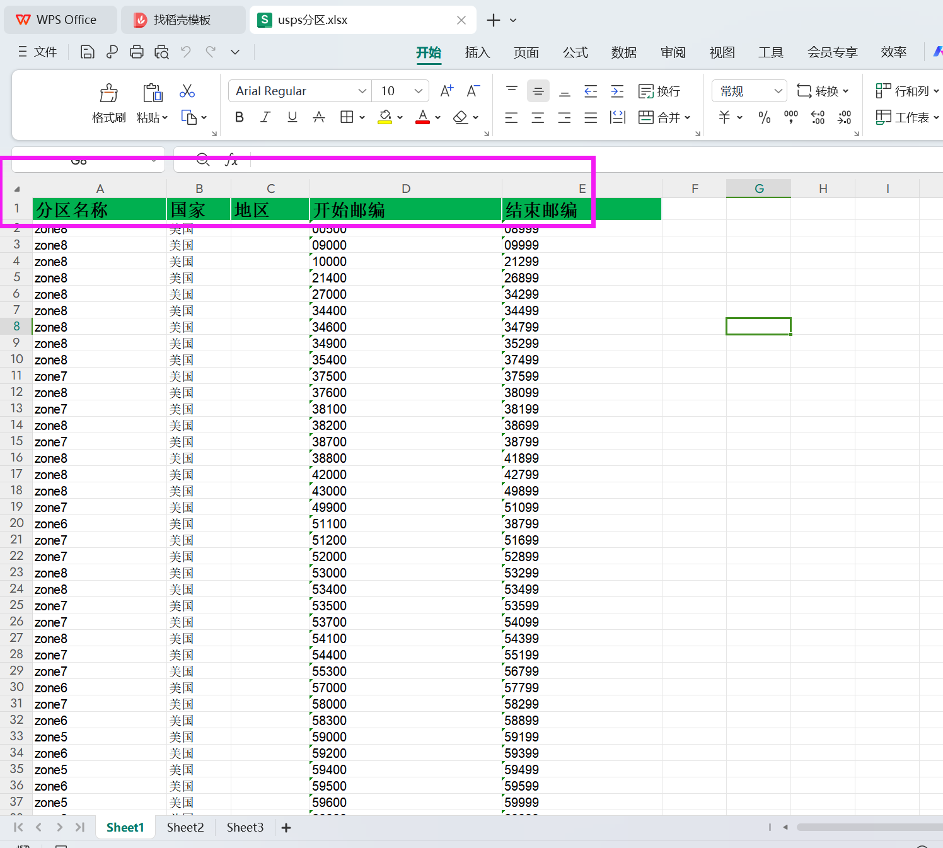Toggle Italic formatting

click(x=265, y=117)
